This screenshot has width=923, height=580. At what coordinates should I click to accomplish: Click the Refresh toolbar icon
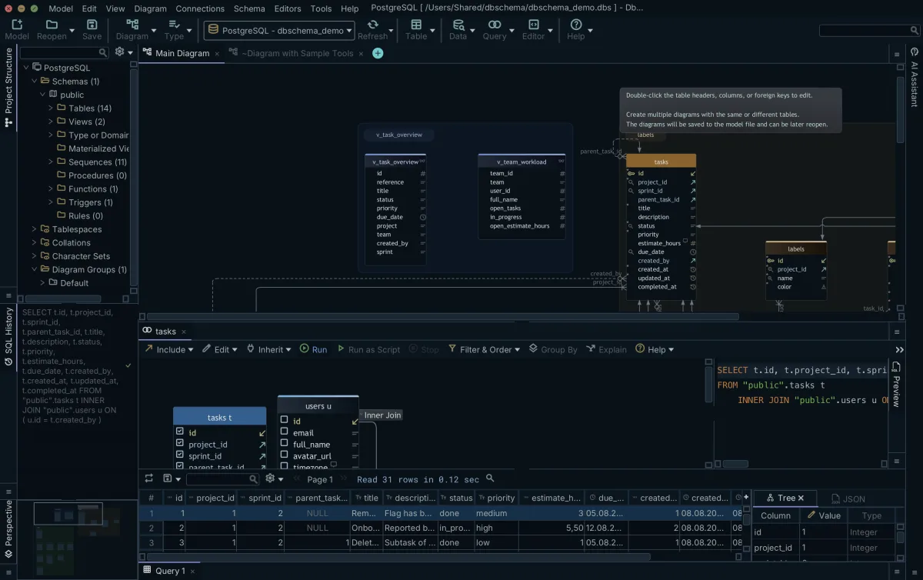point(372,25)
